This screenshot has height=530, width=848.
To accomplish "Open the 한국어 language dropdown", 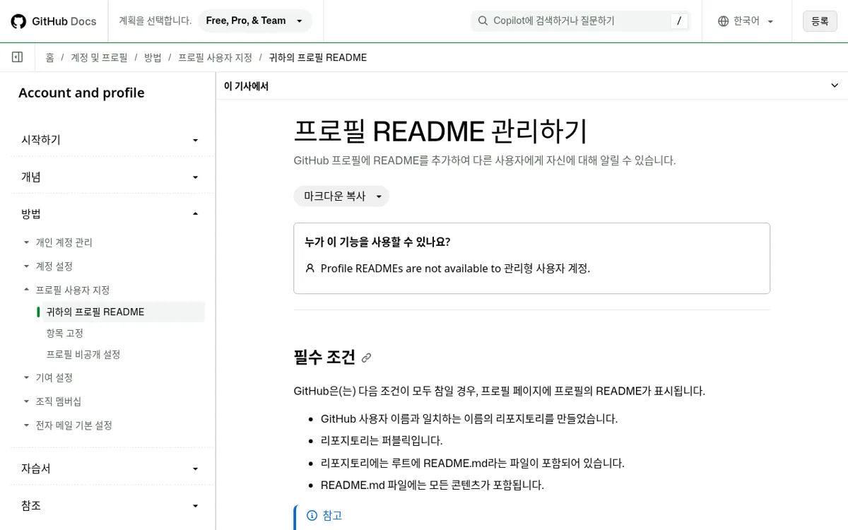I will [746, 21].
